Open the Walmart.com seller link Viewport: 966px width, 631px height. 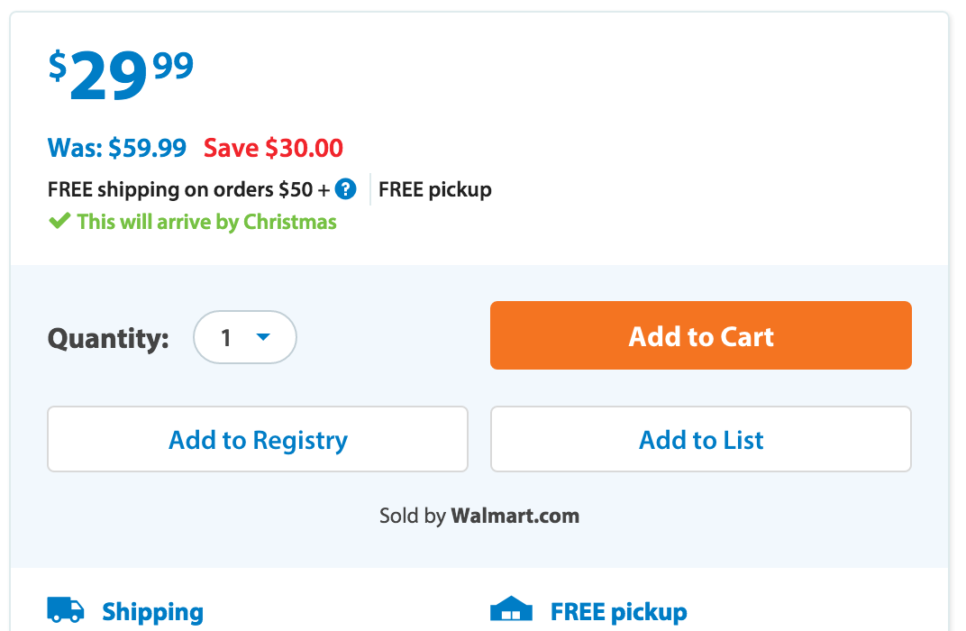515,516
